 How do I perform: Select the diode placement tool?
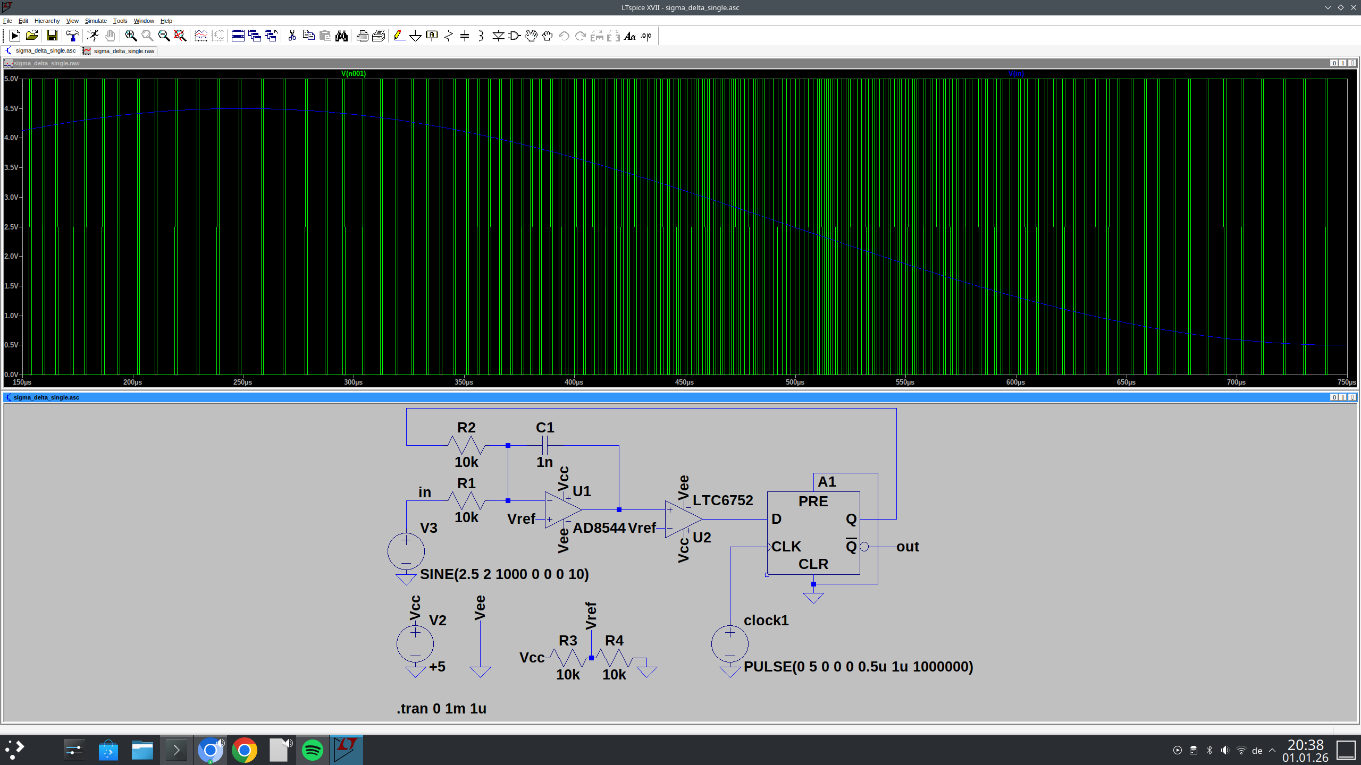(x=498, y=36)
